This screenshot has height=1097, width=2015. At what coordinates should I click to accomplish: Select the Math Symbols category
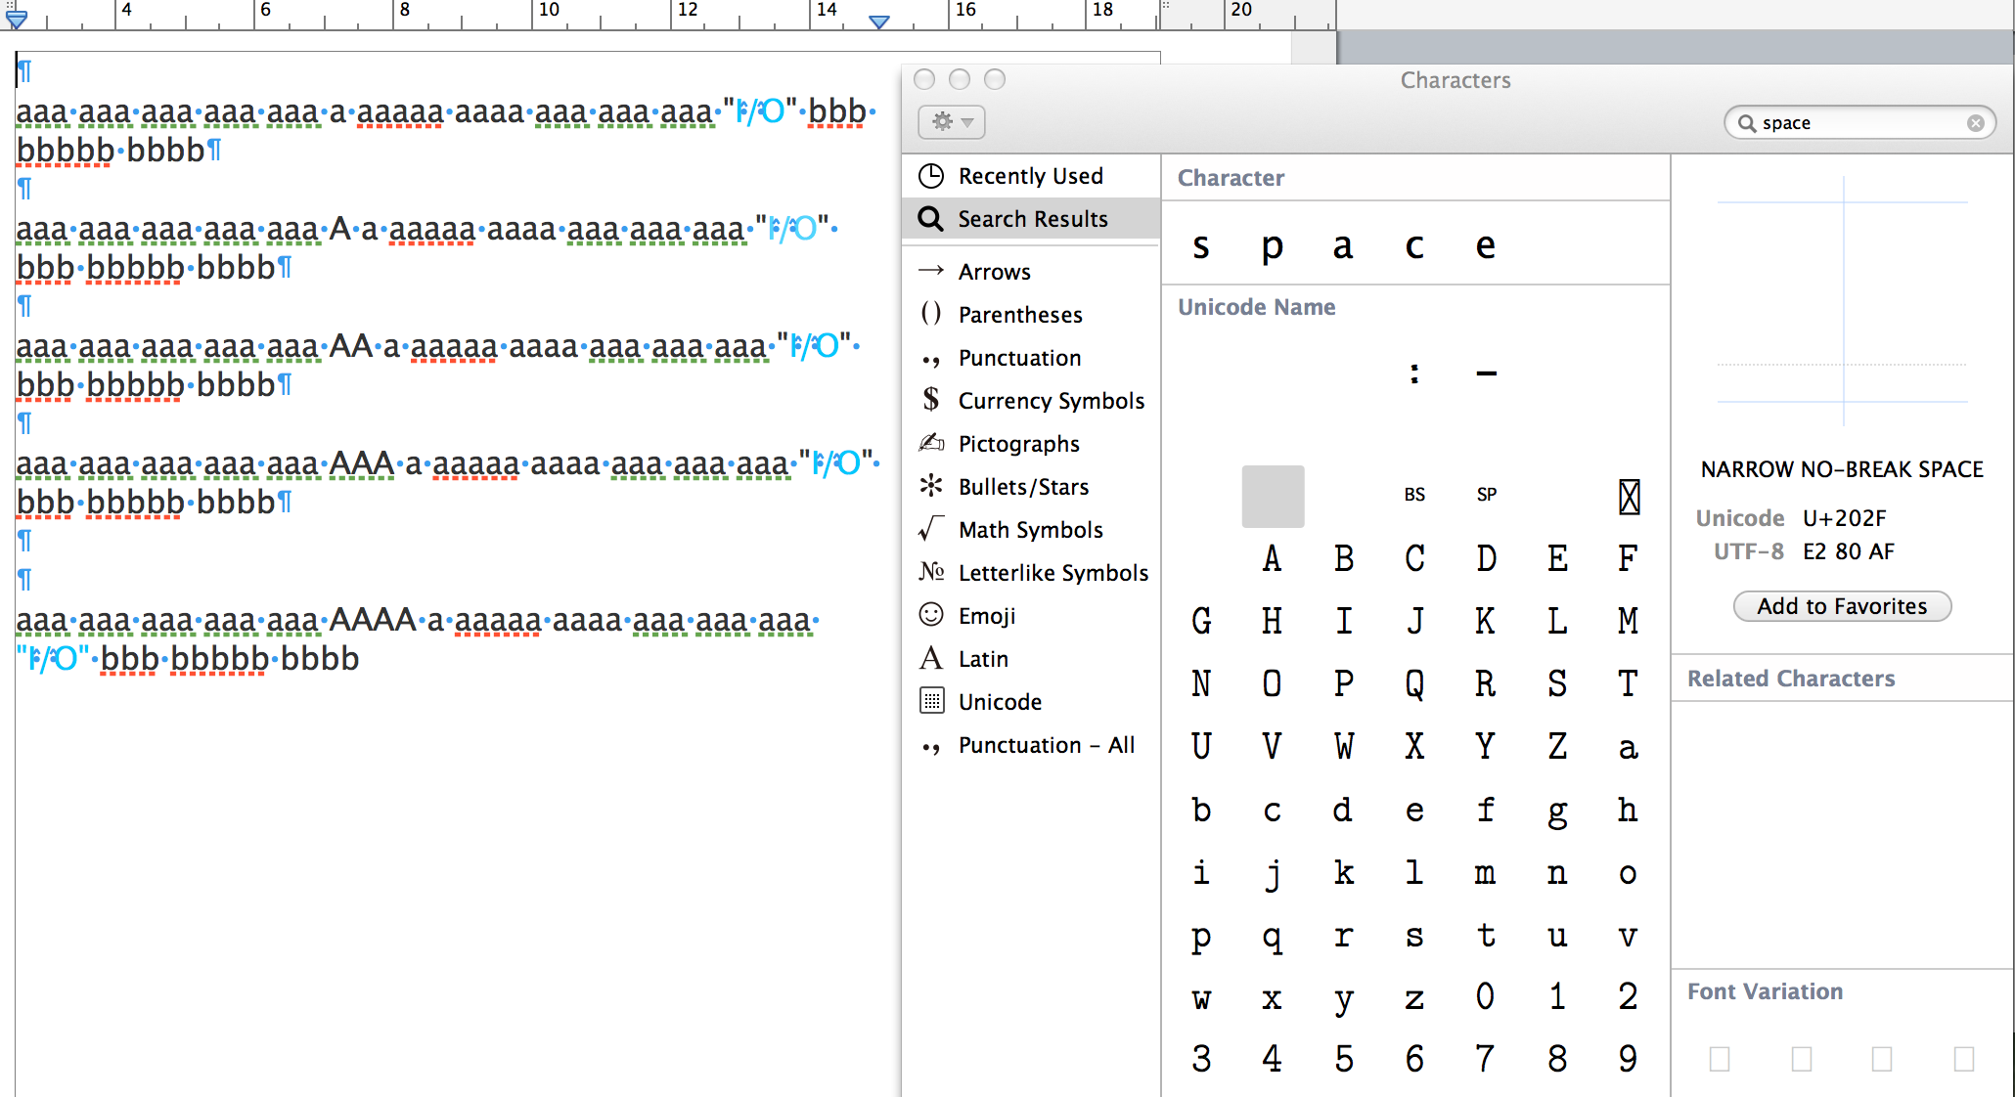(1030, 530)
